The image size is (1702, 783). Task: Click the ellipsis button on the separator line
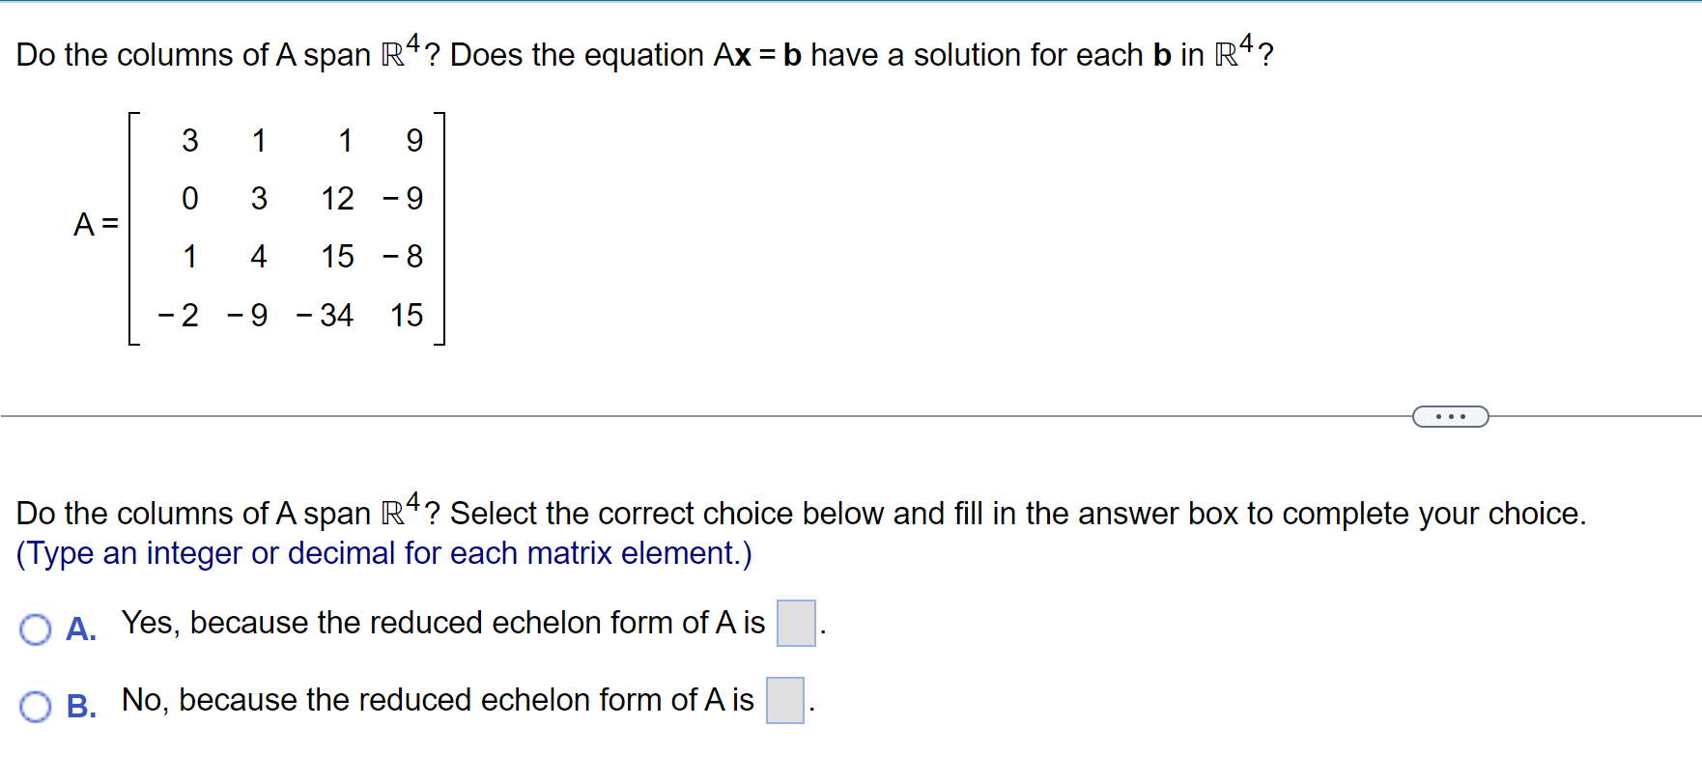(x=1450, y=415)
